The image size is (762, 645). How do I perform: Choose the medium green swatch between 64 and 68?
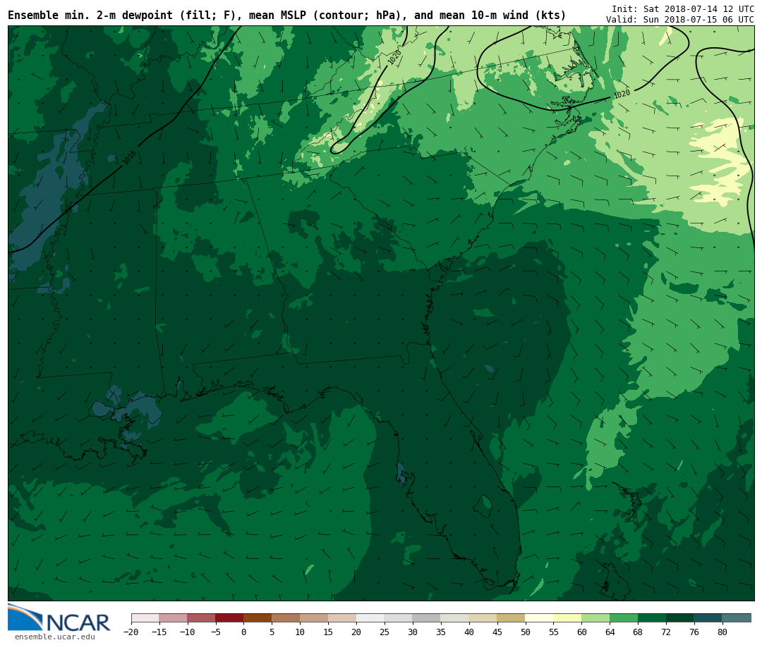pyautogui.click(x=624, y=618)
